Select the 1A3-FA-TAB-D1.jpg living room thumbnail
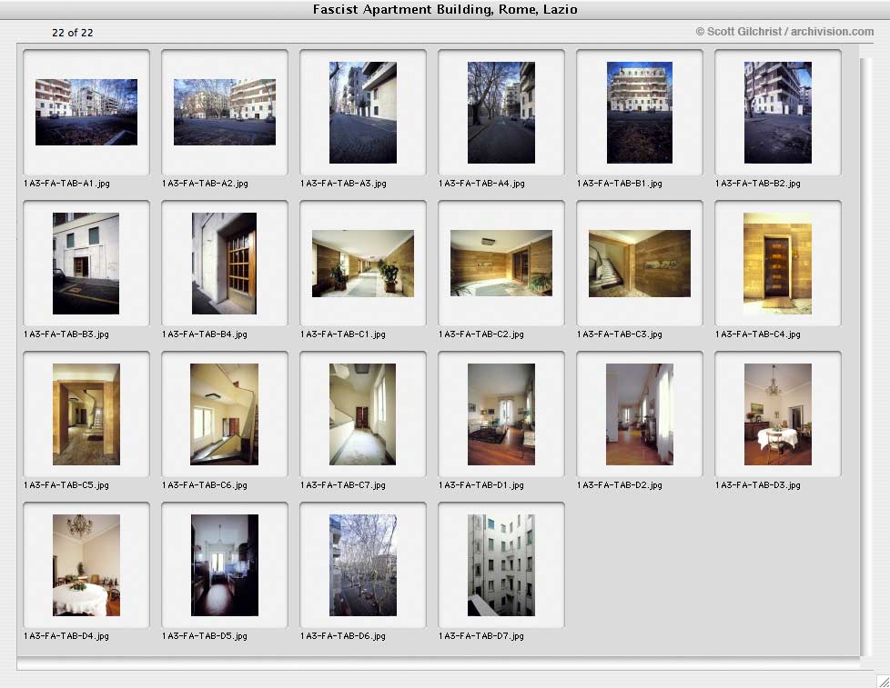 tap(501, 414)
